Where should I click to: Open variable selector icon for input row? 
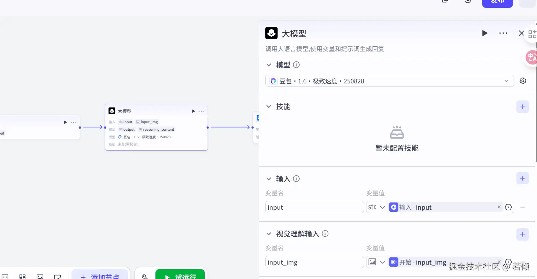tap(509, 207)
